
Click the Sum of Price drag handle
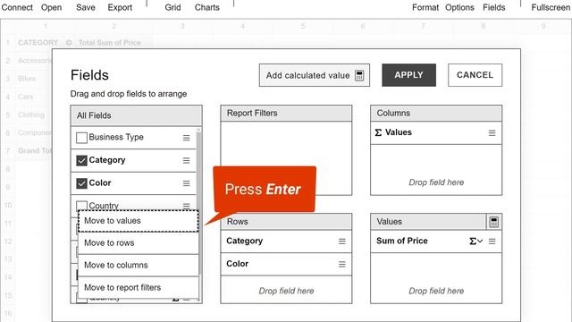[492, 241]
